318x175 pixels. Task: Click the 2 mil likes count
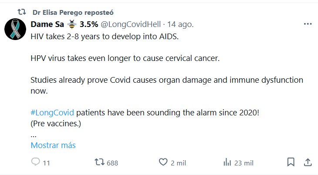pyautogui.click(x=179, y=163)
